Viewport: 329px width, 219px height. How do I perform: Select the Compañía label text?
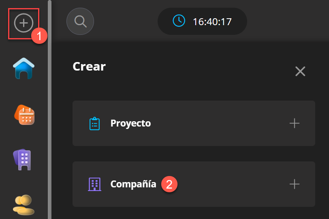pos(133,184)
